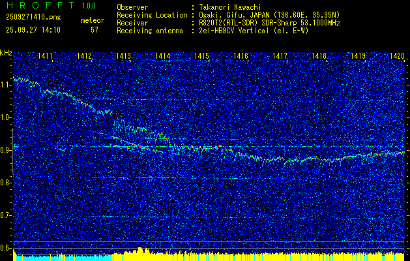Click the 1.1 frequency axis label
This screenshot has width=410, height=261.
tap(6, 85)
